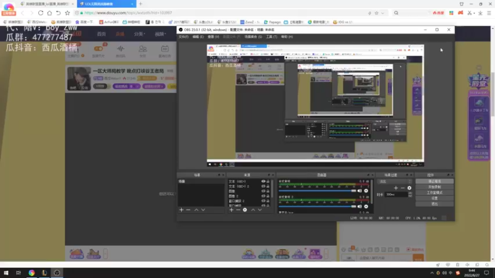Pop out the Mixer dock panel

click(x=368, y=175)
